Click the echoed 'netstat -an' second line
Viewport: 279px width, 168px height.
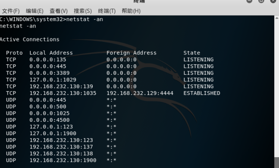18,26
